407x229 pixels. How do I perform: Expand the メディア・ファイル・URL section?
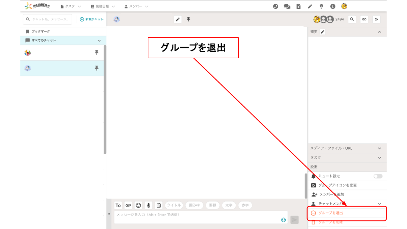point(379,148)
